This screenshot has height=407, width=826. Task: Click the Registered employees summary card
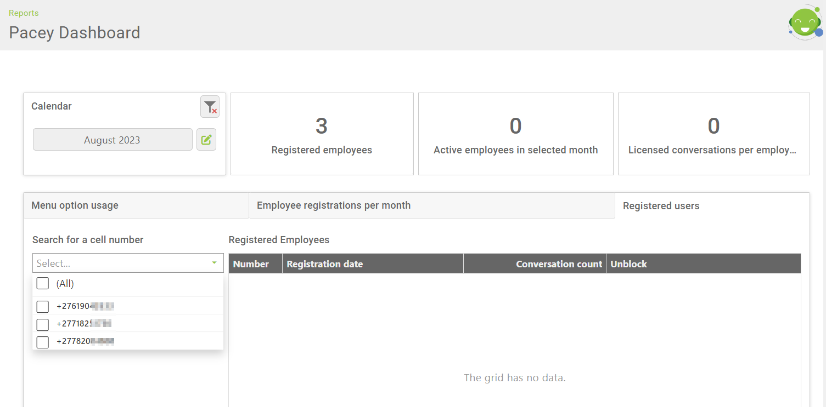pos(322,134)
